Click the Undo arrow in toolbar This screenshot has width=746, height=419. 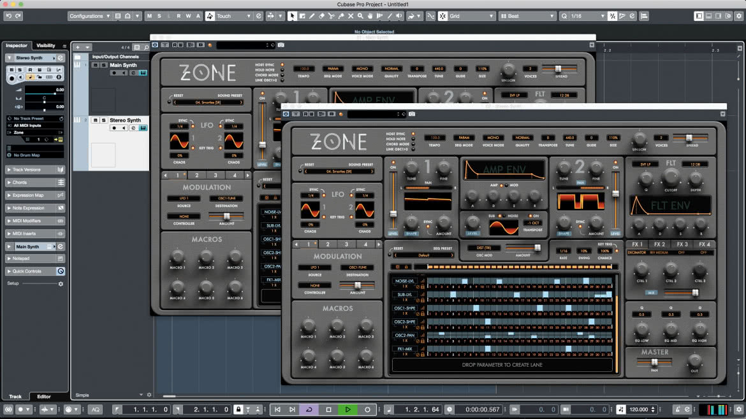pos(8,16)
